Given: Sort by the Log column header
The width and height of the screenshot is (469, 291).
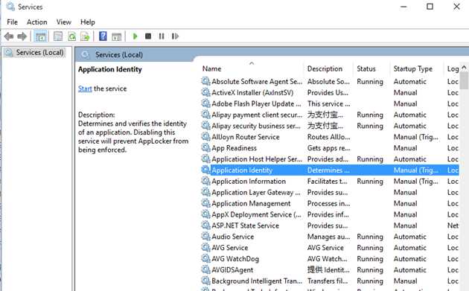Looking at the screenshot, I should 452,68.
